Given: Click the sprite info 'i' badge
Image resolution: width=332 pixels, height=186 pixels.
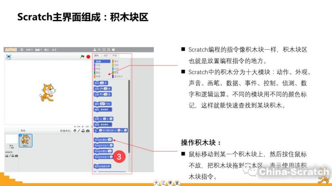Looking at the screenshot, I should pyautogui.click(x=21, y=135).
